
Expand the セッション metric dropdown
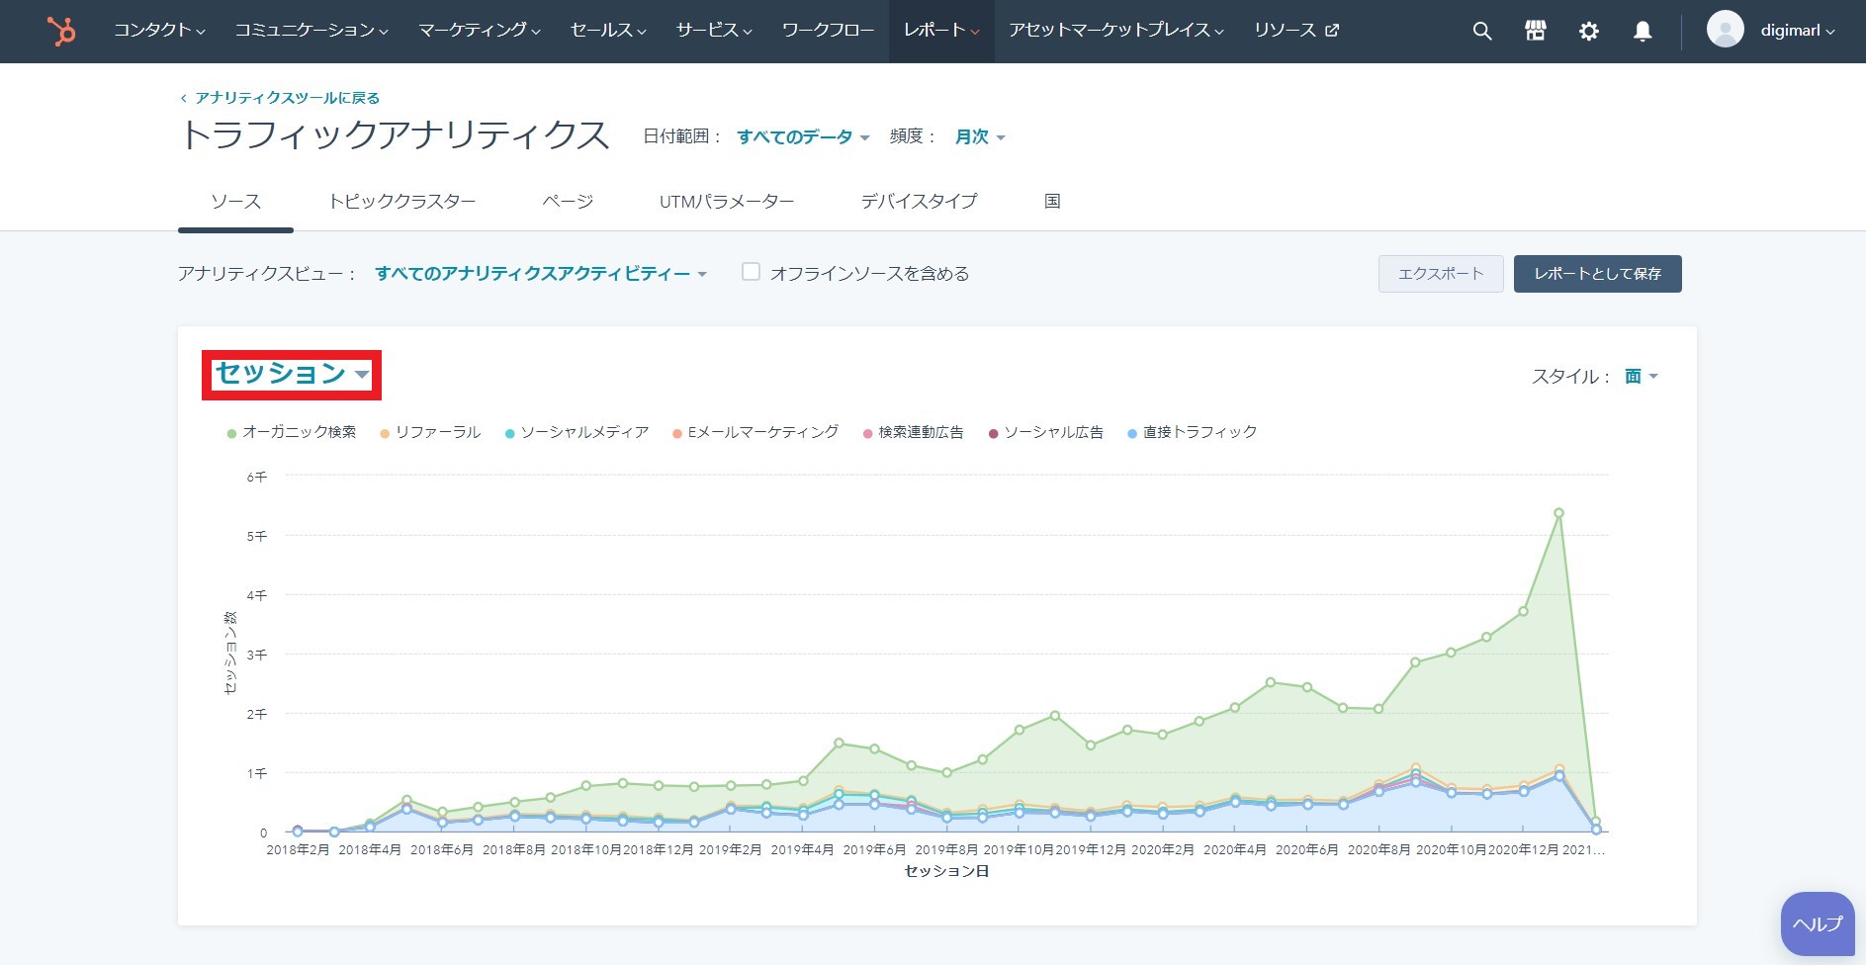(x=292, y=374)
